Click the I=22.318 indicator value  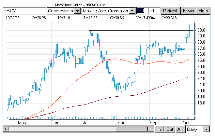[169, 18]
